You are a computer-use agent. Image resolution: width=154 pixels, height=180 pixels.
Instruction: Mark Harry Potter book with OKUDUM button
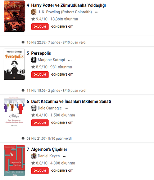tap(40, 27)
